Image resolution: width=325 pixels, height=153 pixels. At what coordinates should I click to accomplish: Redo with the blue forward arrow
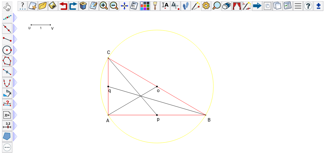(x=74, y=6)
